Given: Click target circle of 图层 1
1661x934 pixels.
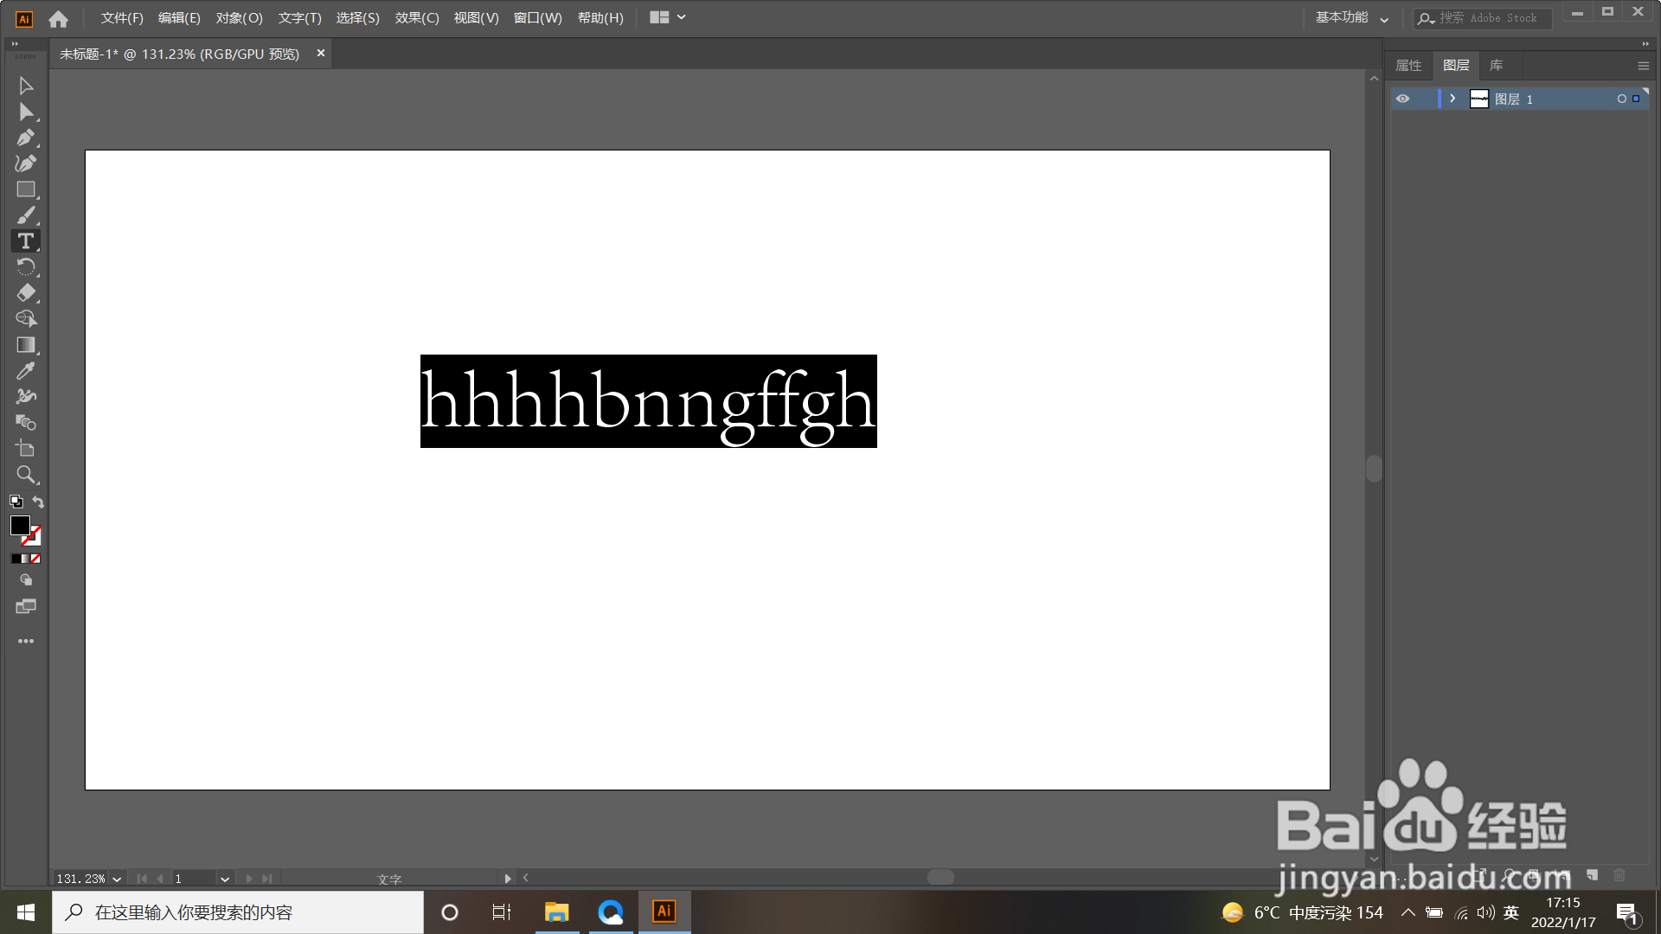Looking at the screenshot, I should (1621, 99).
